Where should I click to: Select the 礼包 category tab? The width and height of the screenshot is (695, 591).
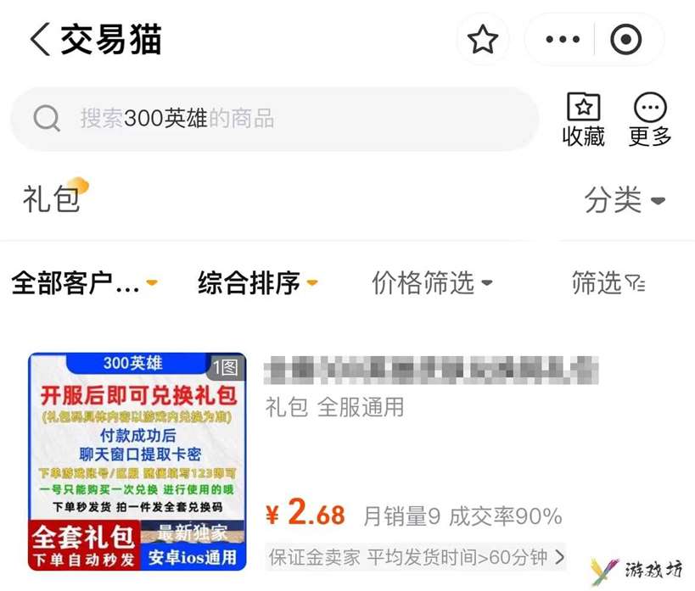pyautogui.click(x=53, y=199)
